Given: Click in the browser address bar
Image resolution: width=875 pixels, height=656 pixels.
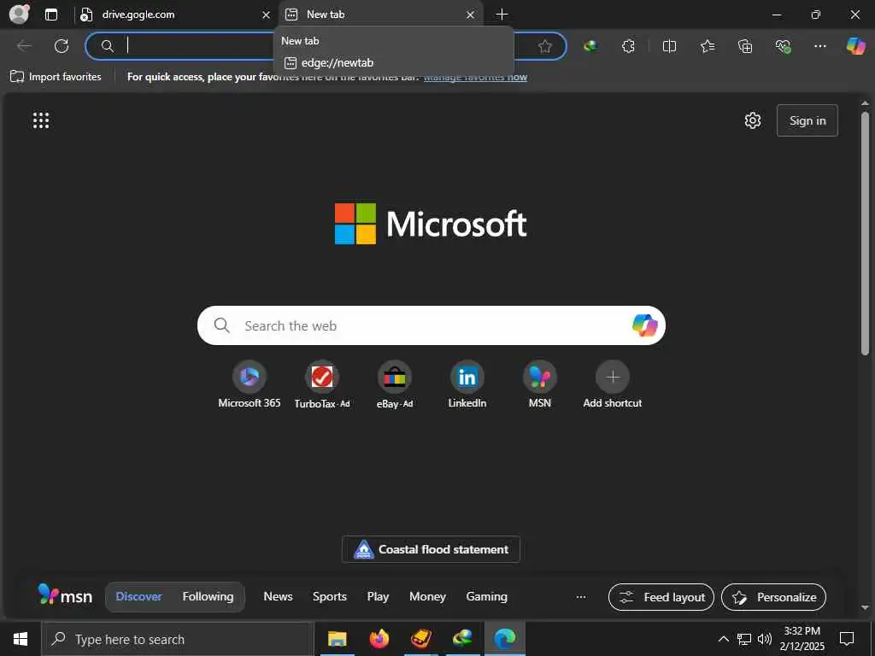Looking at the screenshot, I should tap(326, 46).
